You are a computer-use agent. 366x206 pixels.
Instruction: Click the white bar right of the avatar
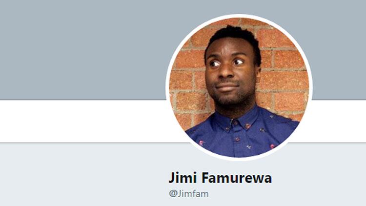pos(339,121)
